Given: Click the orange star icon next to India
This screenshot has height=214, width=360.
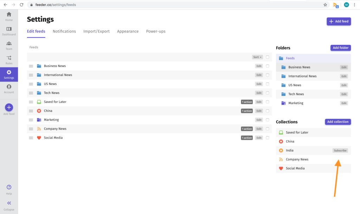Looking at the screenshot, I should tap(281, 151).
